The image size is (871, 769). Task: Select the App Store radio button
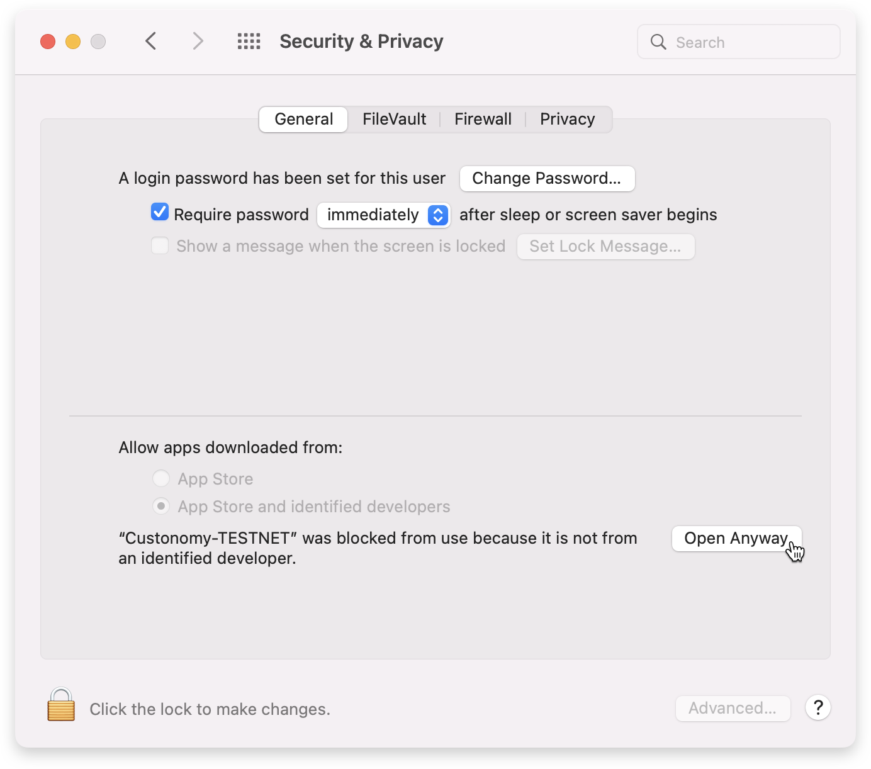tap(161, 478)
